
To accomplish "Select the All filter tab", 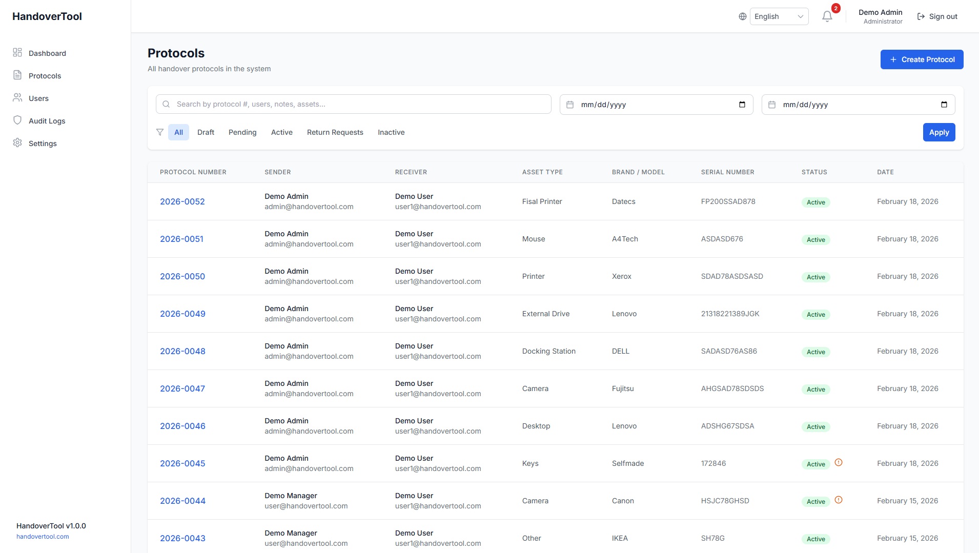I will (x=178, y=132).
